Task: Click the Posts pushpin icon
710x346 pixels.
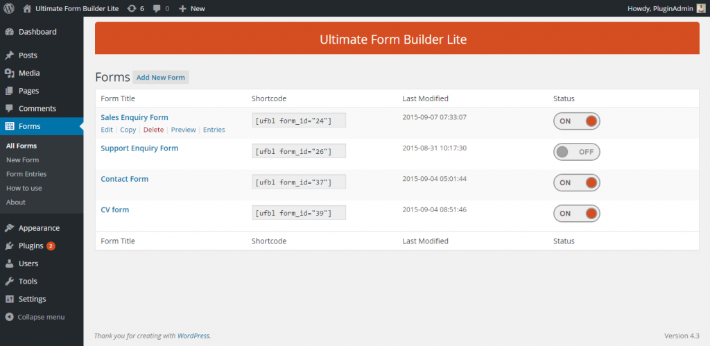Action: 10,55
